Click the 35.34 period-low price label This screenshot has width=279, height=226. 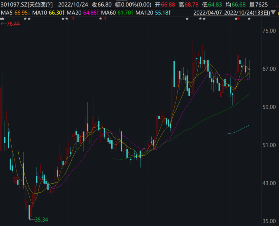pyautogui.click(x=41, y=220)
